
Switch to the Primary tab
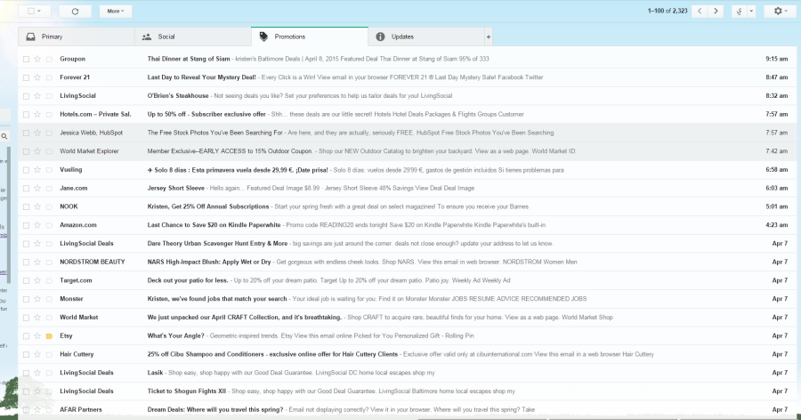(77, 36)
